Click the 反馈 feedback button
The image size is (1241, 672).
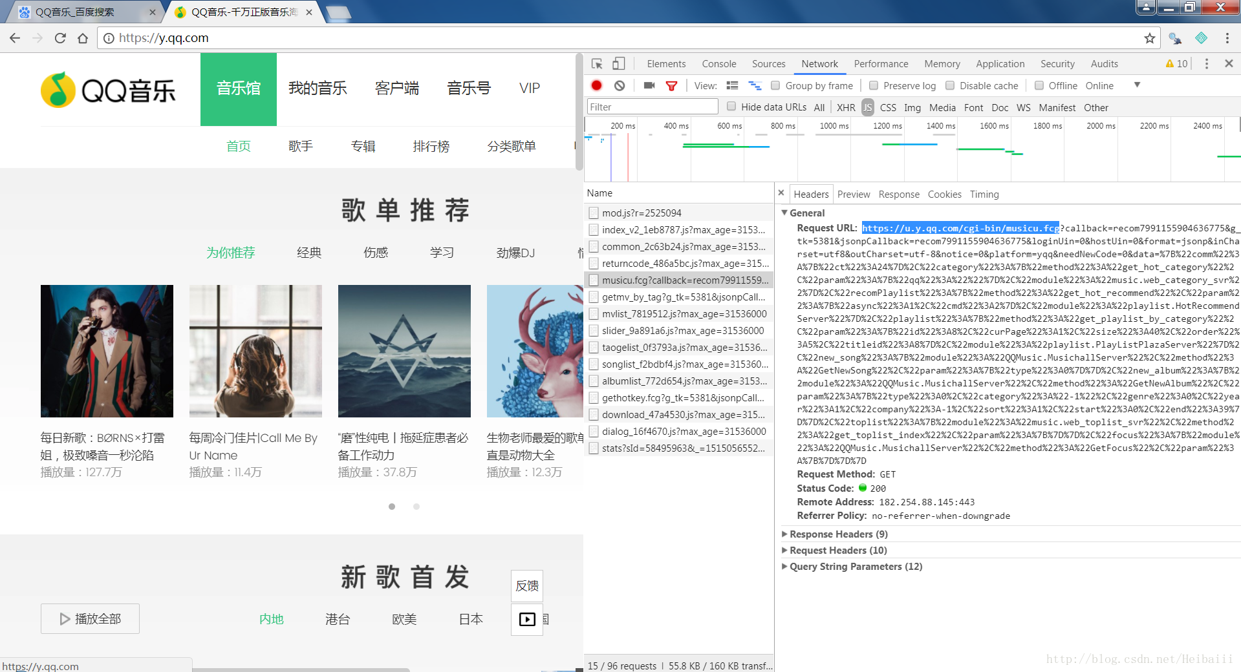(527, 585)
